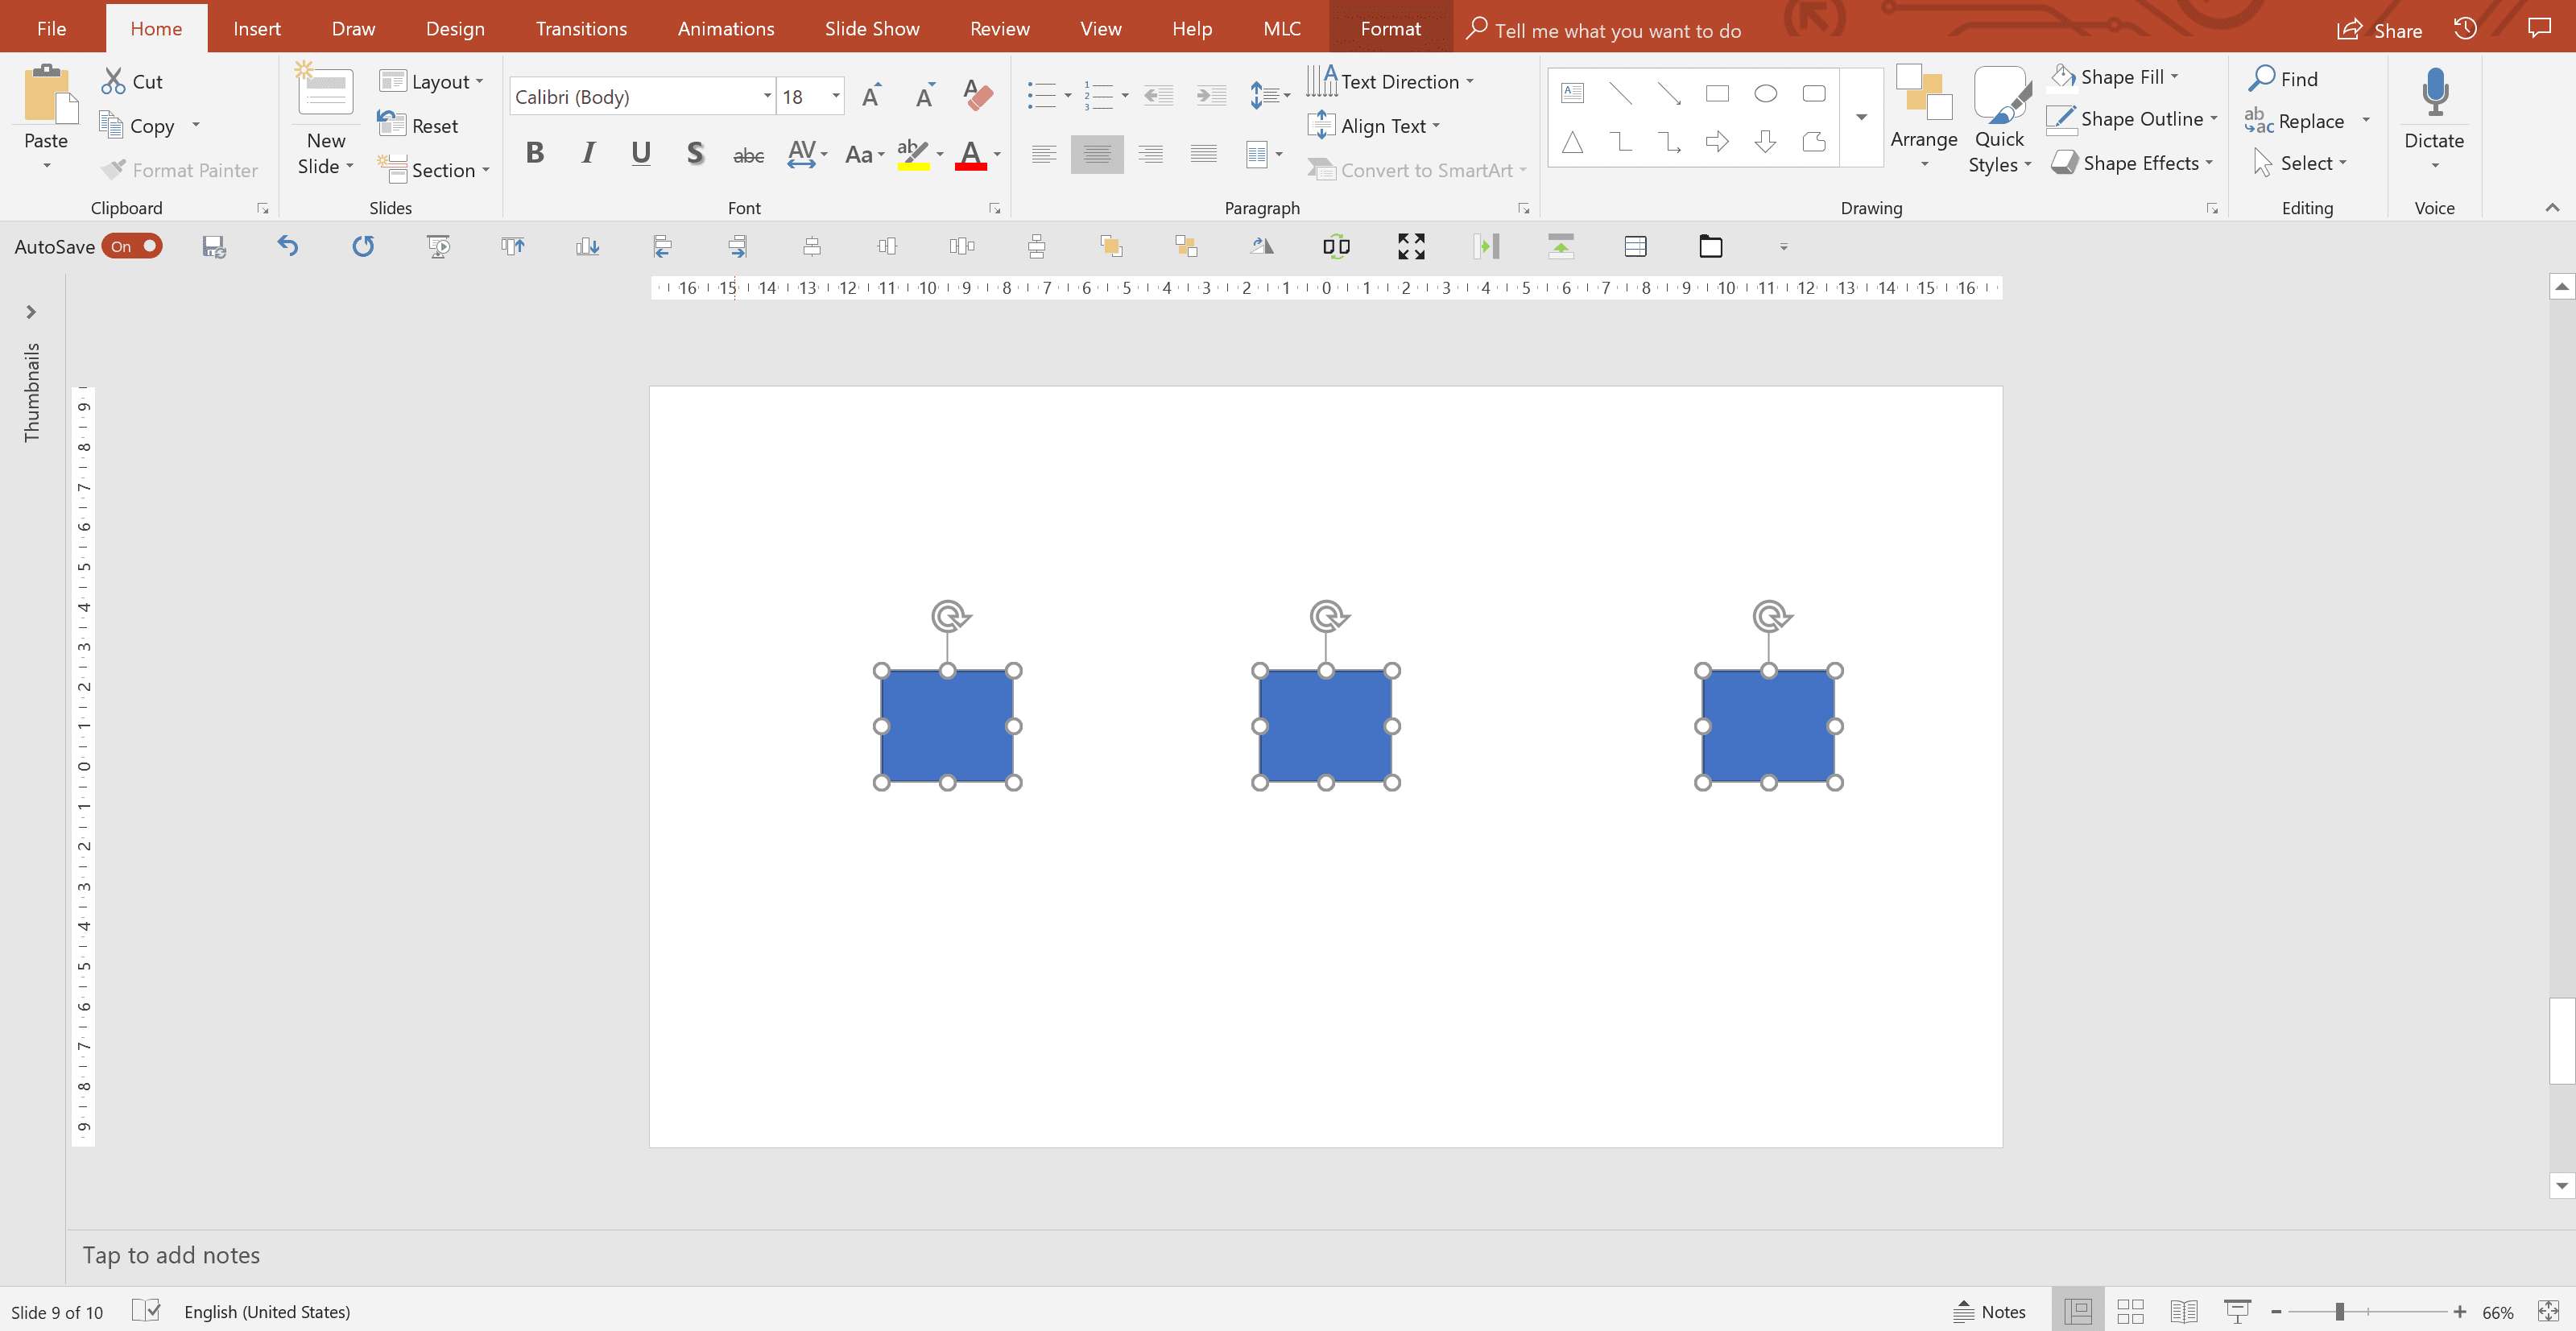Toggle Center text alignment
Viewport: 2576px width, 1331px height.
[1097, 154]
